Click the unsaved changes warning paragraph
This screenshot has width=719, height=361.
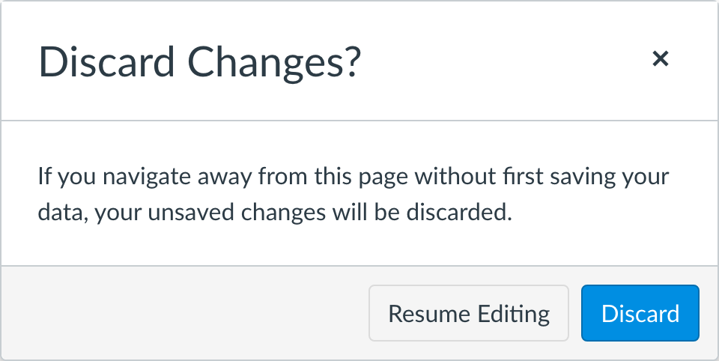pos(354,195)
